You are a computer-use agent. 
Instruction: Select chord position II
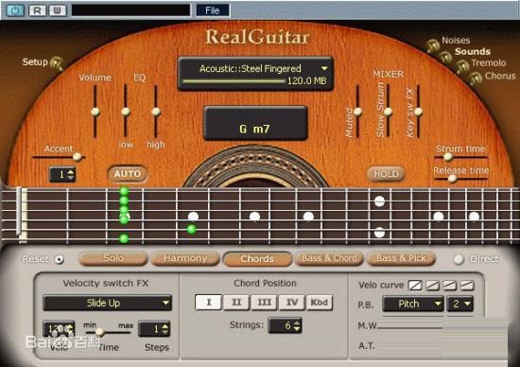pyautogui.click(x=236, y=303)
